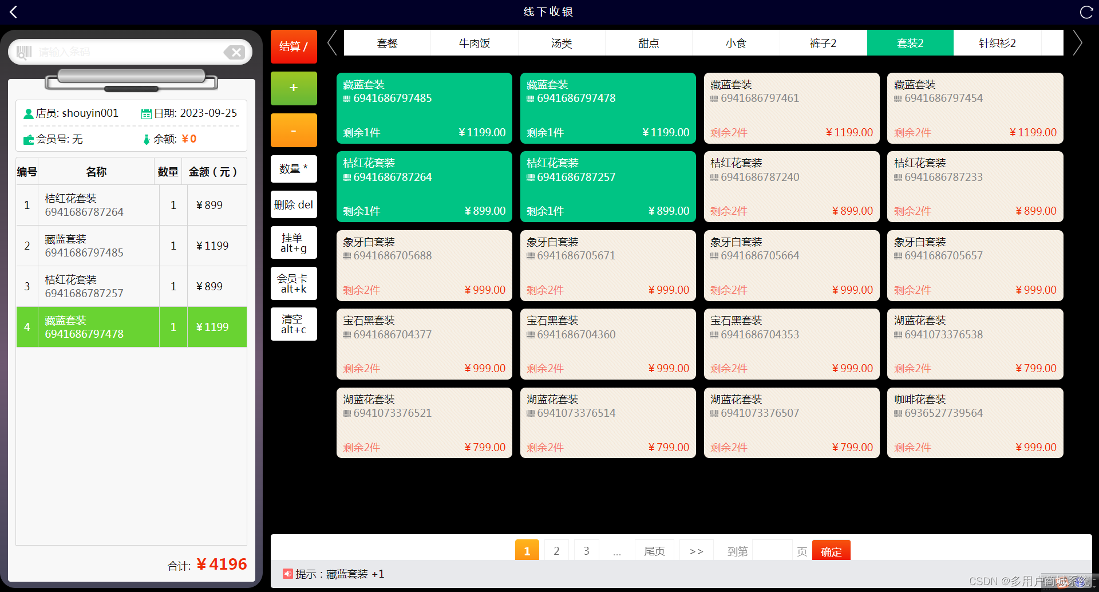Focus the page number jump field

[x=772, y=551]
